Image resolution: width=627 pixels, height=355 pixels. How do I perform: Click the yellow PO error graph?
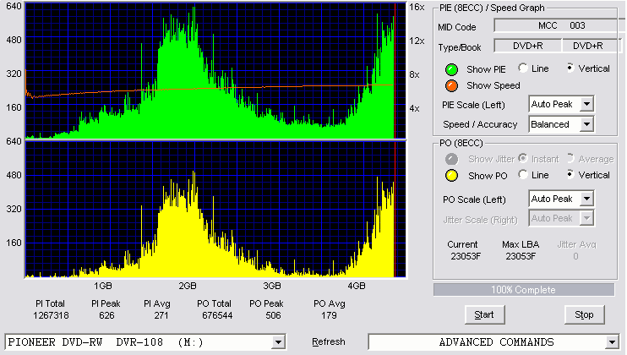pos(215,209)
